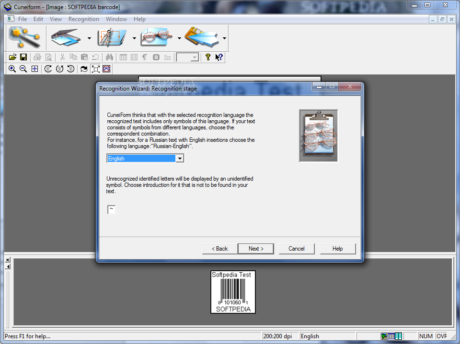The width and height of the screenshot is (460, 344).
Task: Open the English language dropdown
Action: [180, 159]
